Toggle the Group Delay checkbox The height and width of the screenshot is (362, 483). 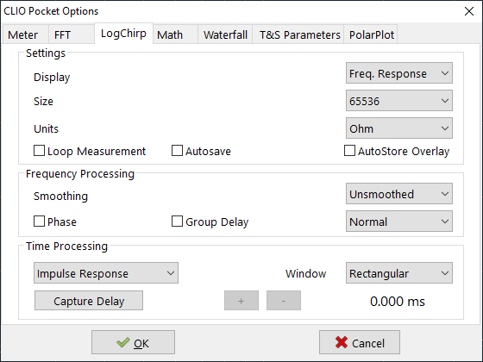point(177,222)
